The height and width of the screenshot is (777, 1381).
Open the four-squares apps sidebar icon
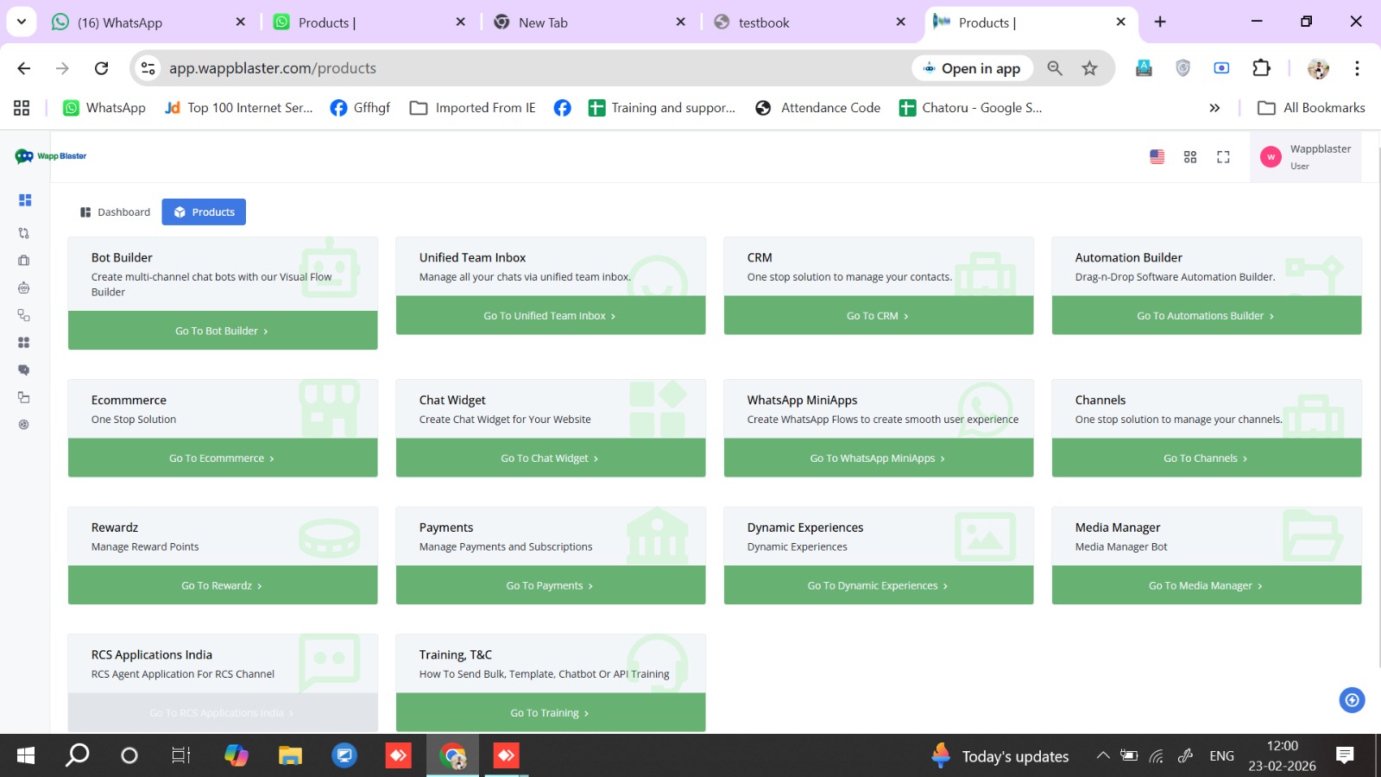click(x=24, y=343)
